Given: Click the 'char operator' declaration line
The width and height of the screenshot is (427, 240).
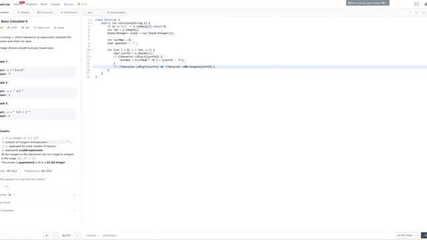Looking at the screenshot, I should click(x=123, y=43).
